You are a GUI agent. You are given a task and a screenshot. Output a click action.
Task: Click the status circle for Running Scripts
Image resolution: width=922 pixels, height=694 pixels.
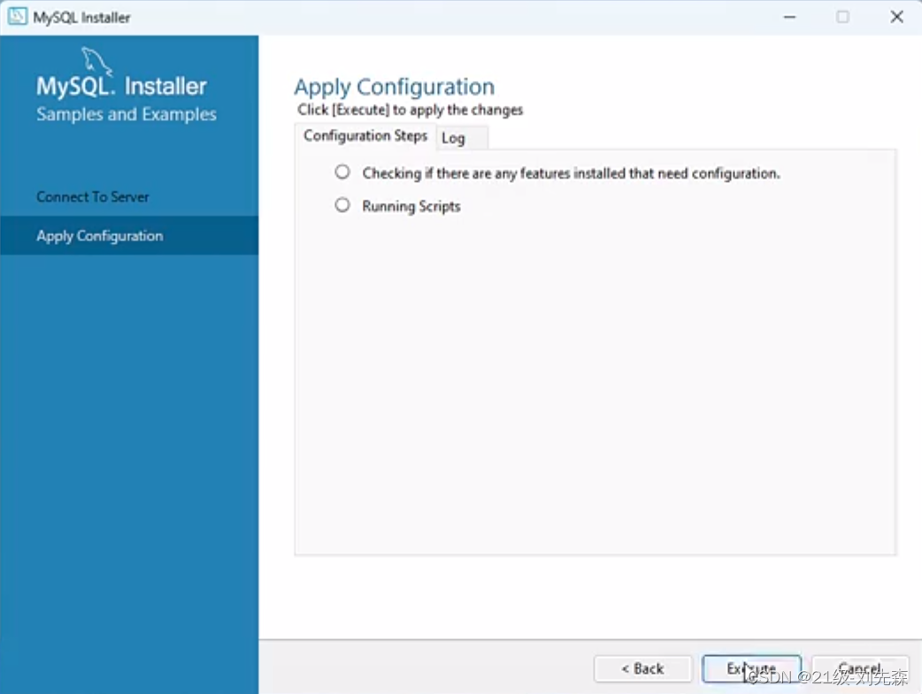[342, 204]
